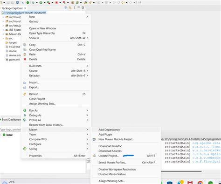221x184 pixels.
Task: Choose Select Maven Profiles... entry
Action: 126,163
